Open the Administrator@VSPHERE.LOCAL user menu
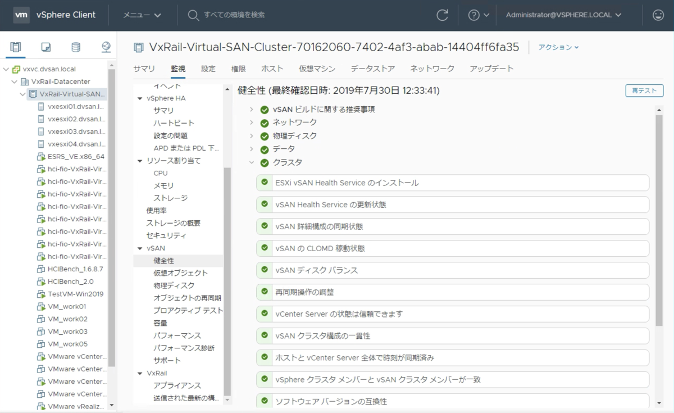Image resolution: width=674 pixels, height=413 pixels. tap(563, 15)
